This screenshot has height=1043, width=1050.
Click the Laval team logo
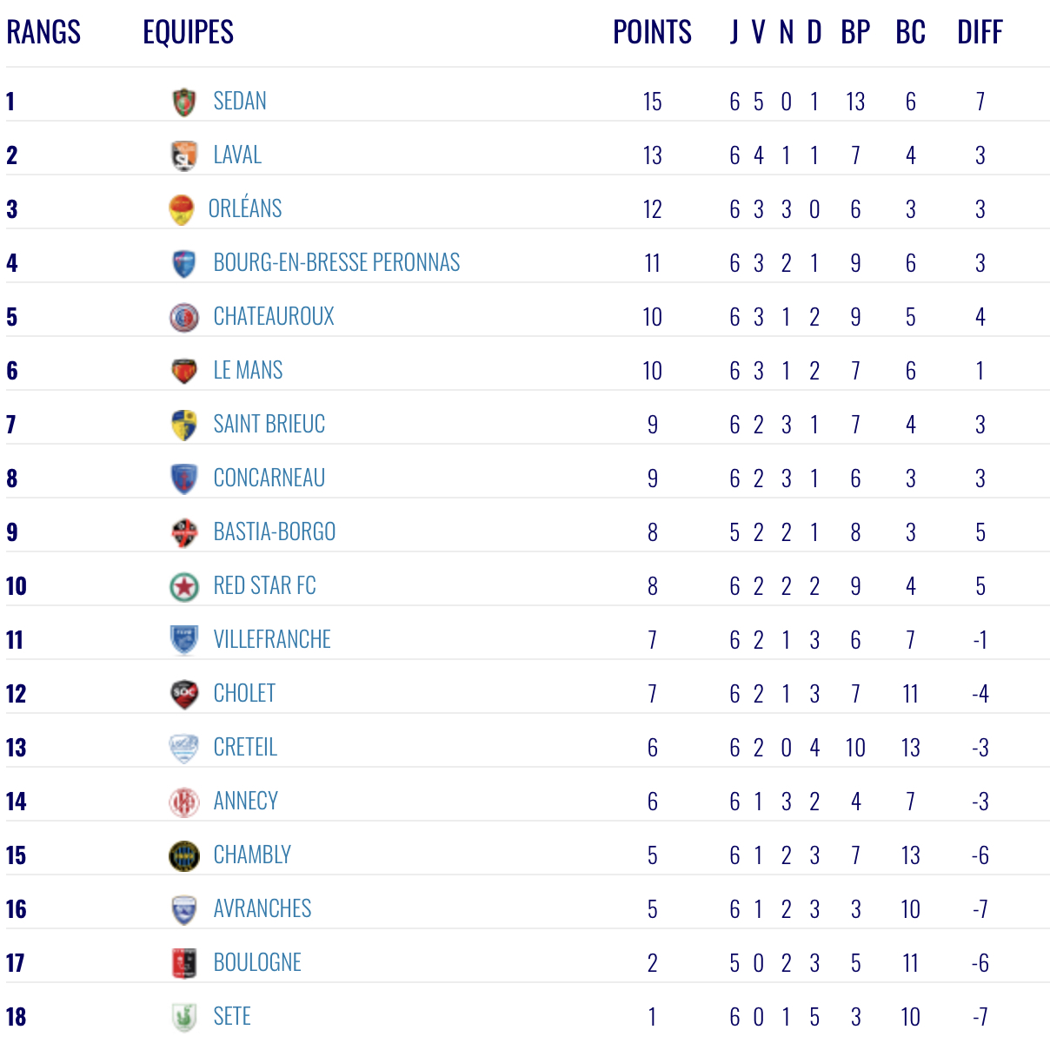pos(183,155)
